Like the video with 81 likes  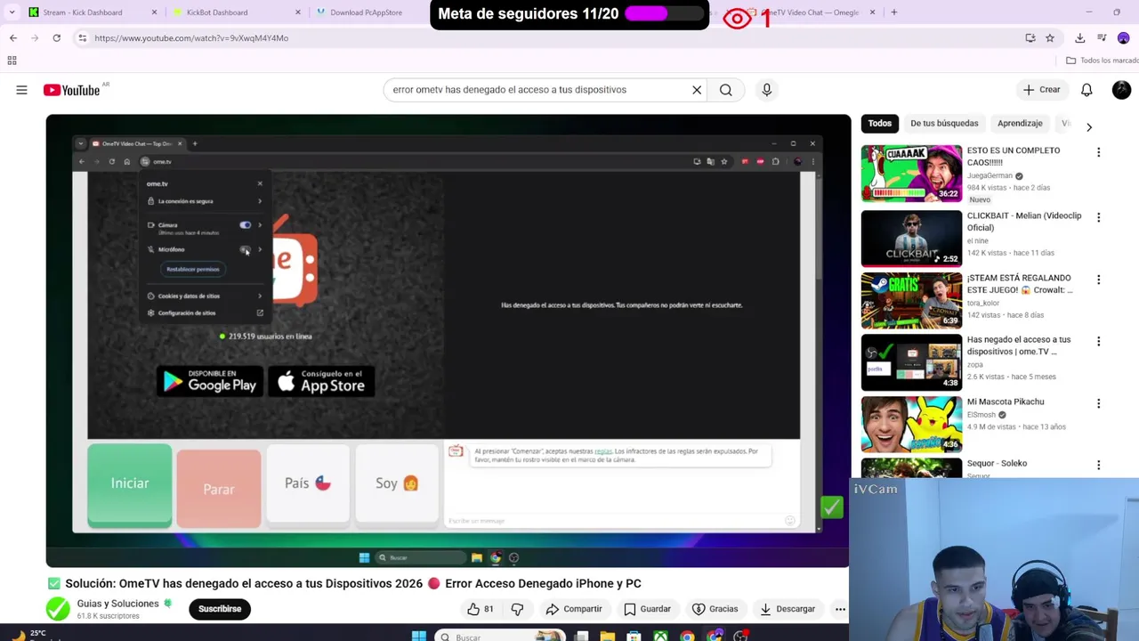(x=481, y=609)
